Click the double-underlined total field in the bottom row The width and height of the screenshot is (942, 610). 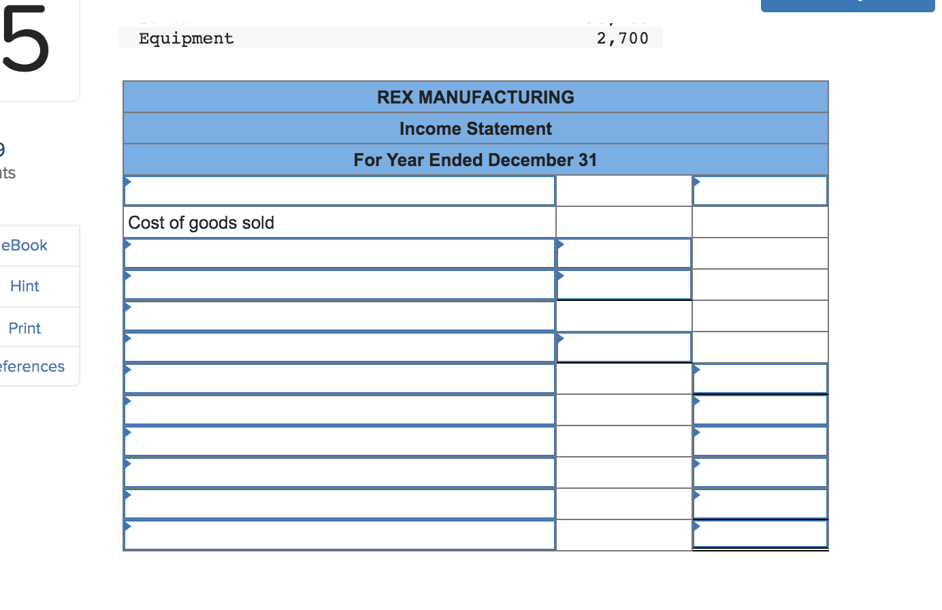760,534
